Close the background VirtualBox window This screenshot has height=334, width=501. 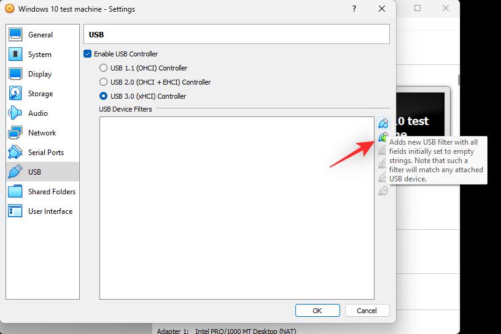(x=445, y=9)
